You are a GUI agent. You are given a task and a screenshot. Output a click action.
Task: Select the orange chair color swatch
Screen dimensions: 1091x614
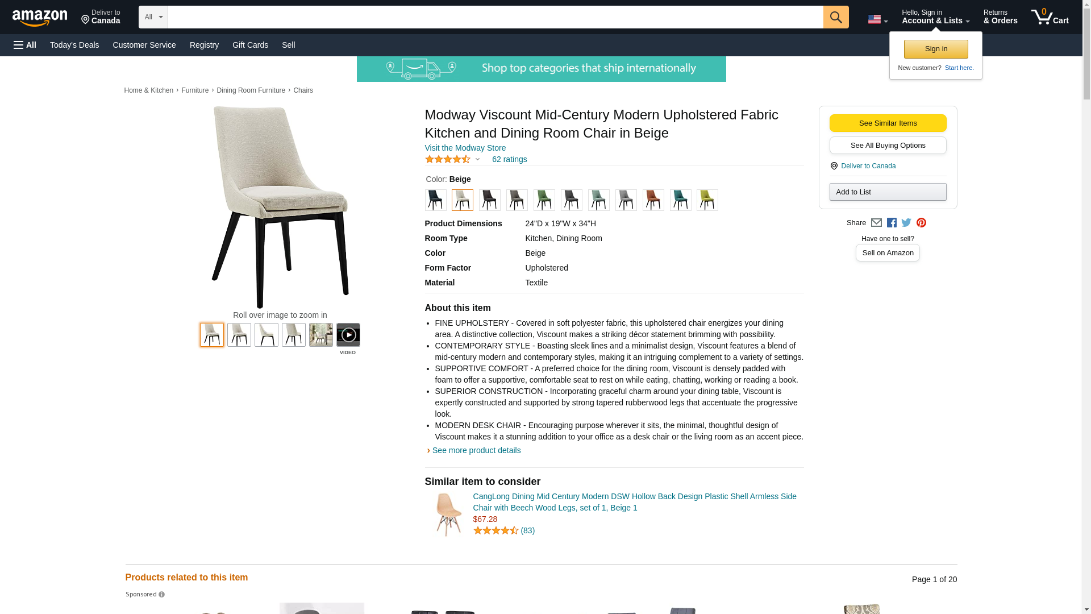653,200
